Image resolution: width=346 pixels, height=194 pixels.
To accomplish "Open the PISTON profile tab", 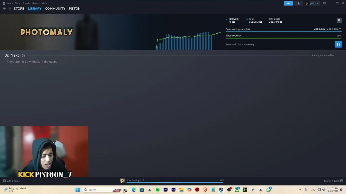I will (74, 9).
